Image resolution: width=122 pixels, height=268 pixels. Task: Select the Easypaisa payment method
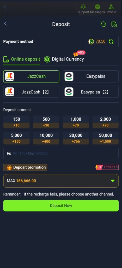(91, 76)
